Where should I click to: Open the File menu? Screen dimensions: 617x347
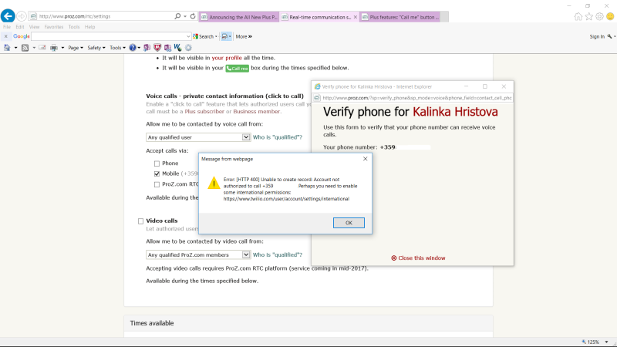[7, 27]
